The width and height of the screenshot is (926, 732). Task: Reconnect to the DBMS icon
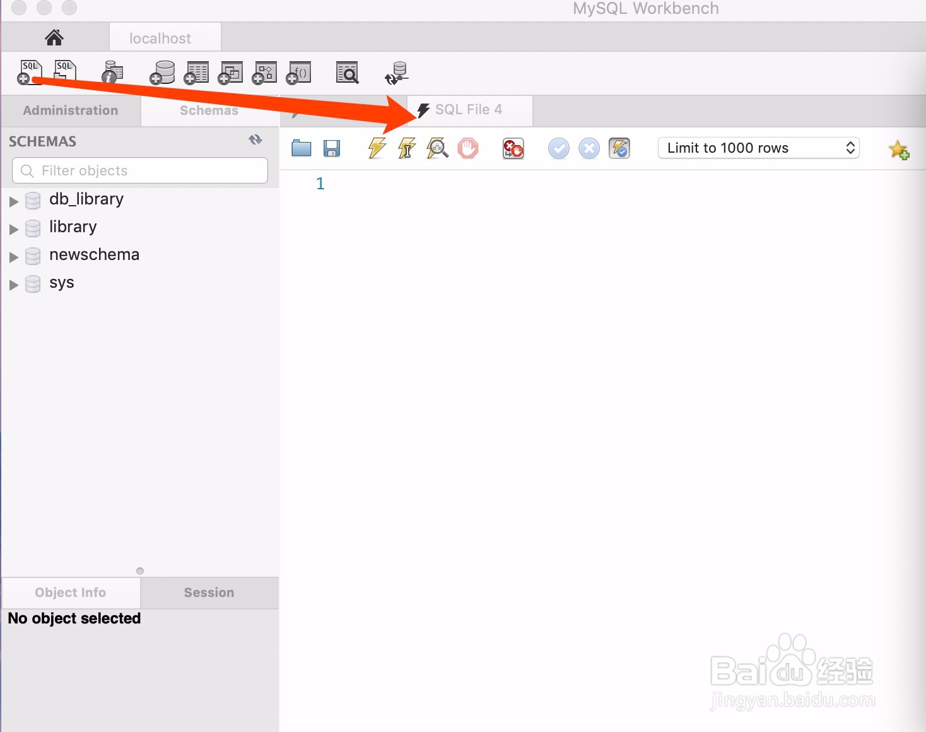pyautogui.click(x=397, y=73)
